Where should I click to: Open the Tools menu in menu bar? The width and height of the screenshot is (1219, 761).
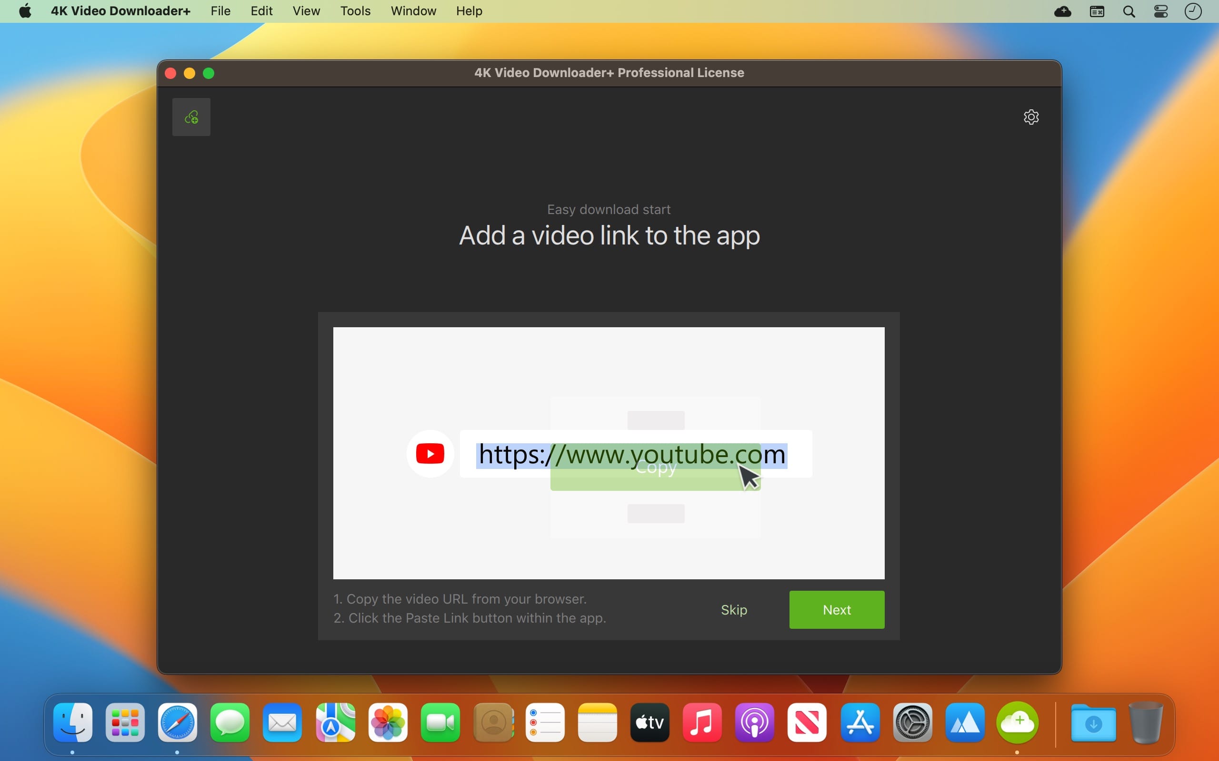tap(355, 10)
